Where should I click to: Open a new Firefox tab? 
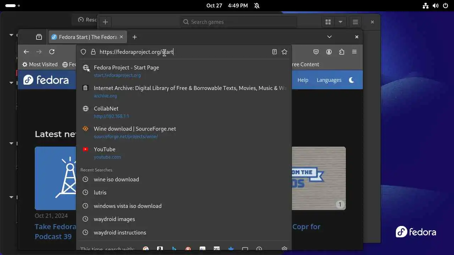click(134, 37)
